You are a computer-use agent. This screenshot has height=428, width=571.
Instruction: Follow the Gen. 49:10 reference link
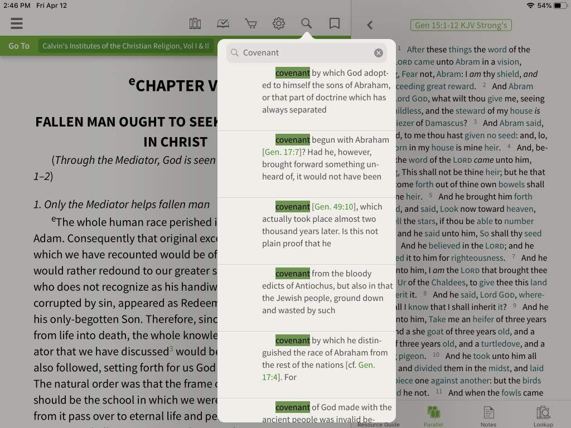[334, 207]
